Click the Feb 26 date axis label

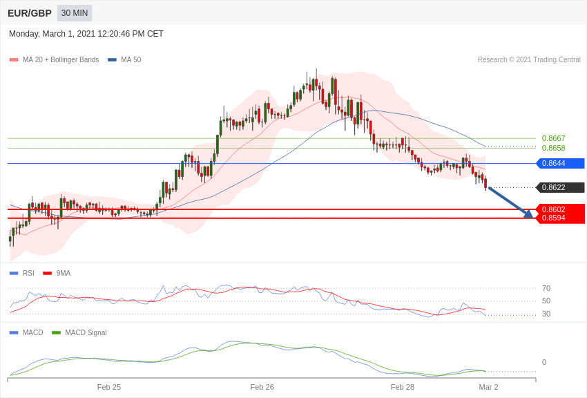tap(262, 387)
